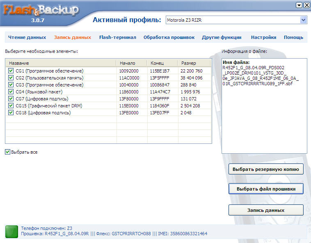This screenshot has width=311, height=243.
Task: Open the Flash-терминал tab
Action: click(x=118, y=37)
